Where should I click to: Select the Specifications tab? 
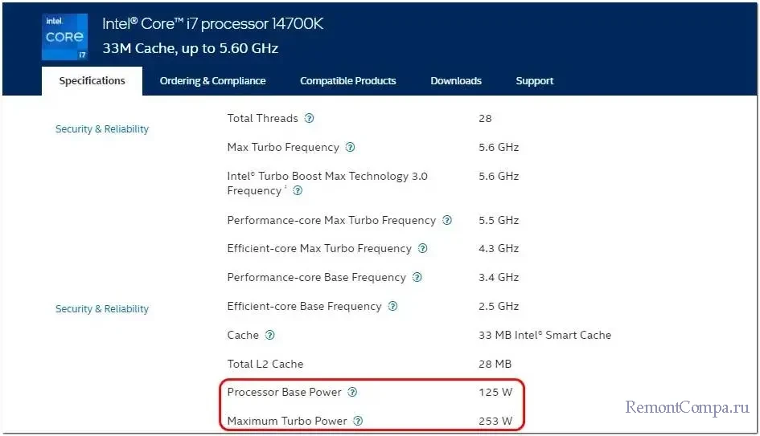tap(92, 81)
